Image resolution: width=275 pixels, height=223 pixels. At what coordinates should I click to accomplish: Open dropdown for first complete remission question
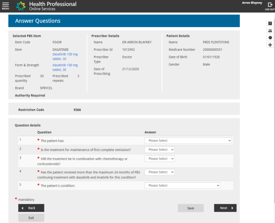(x=159, y=150)
